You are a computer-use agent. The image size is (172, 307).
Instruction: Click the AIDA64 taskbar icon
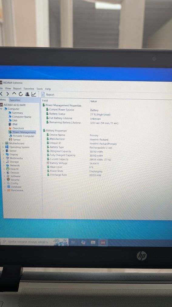[x=103, y=243]
